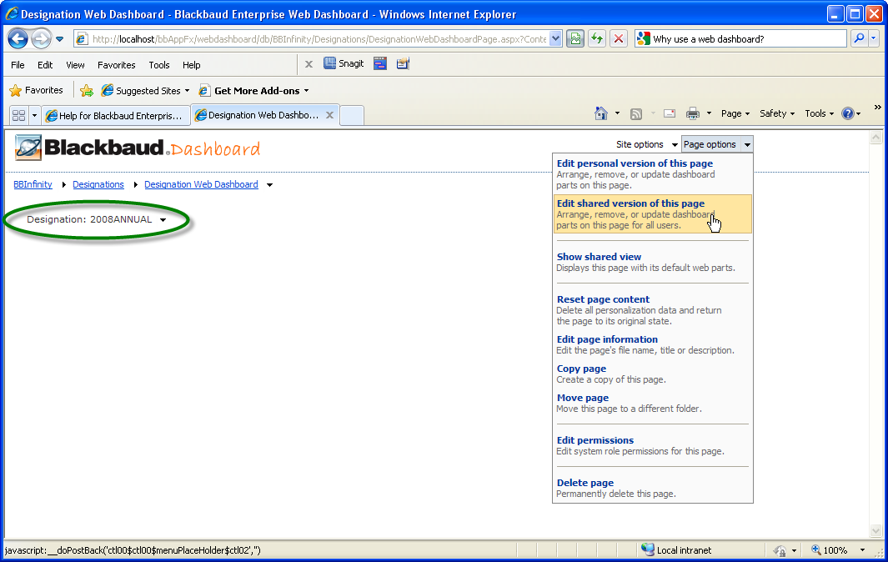Open the Get More Add-ons link
Image resolution: width=888 pixels, height=562 pixels.
[x=253, y=91]
